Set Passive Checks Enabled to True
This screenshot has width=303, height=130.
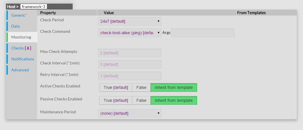click(116, 100)
